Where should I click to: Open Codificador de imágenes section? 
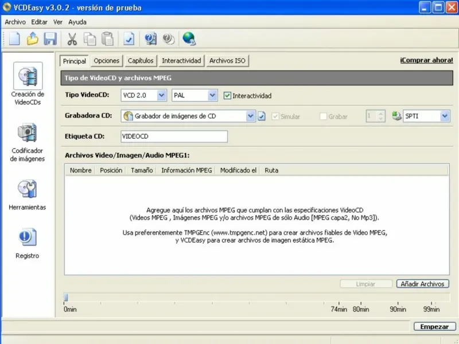pos(27,142)
